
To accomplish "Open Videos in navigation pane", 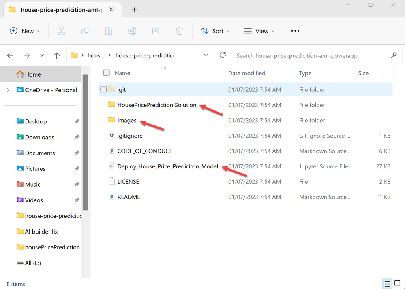I will coord(34,200).
